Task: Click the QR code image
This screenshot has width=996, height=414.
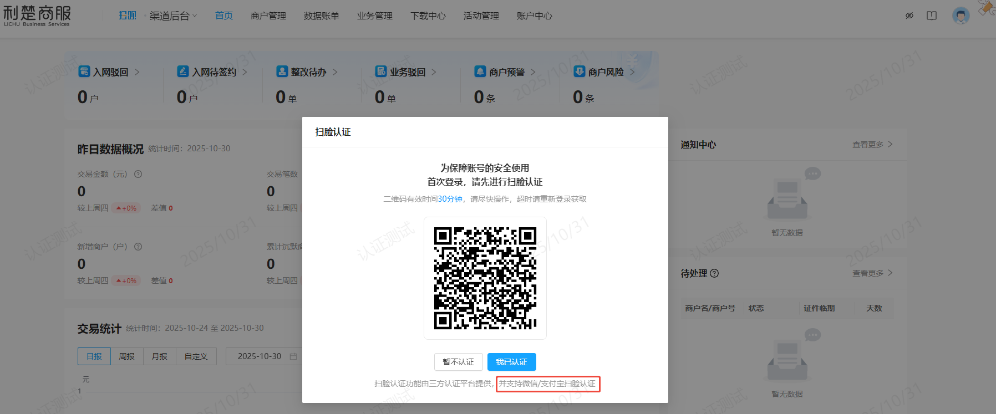Action: click(x=485, y=278)
